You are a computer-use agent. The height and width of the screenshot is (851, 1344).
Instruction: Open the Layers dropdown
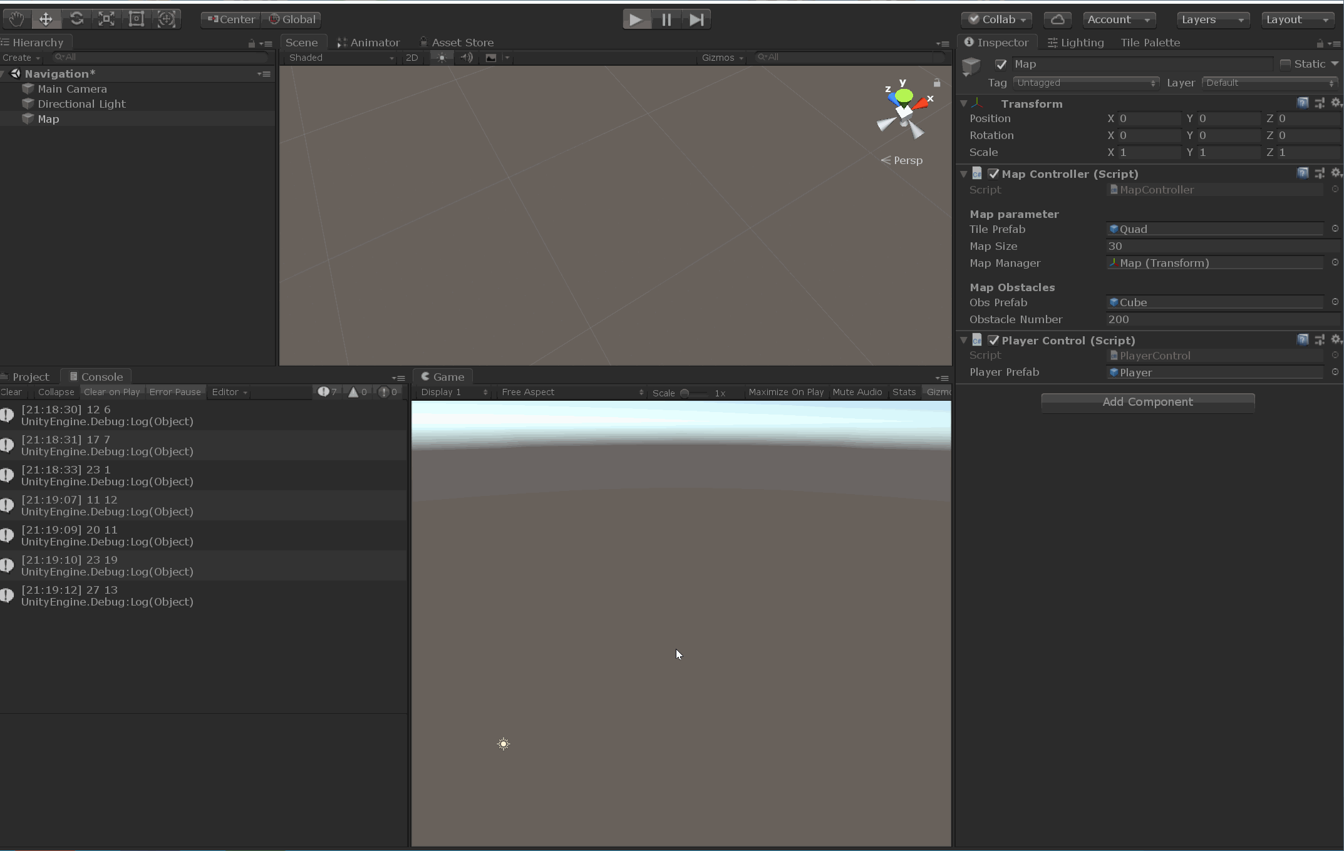point(1212,19)
